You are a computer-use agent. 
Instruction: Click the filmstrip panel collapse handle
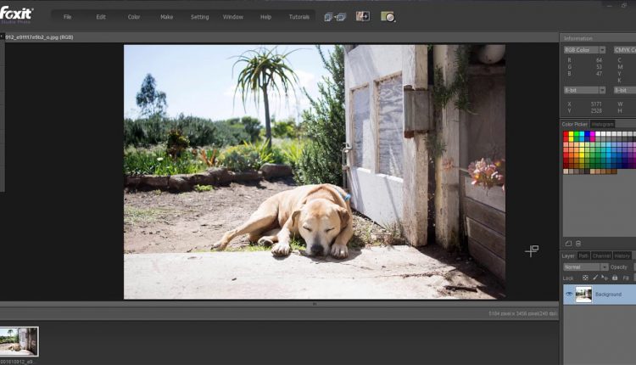click(x=315, y=304)
